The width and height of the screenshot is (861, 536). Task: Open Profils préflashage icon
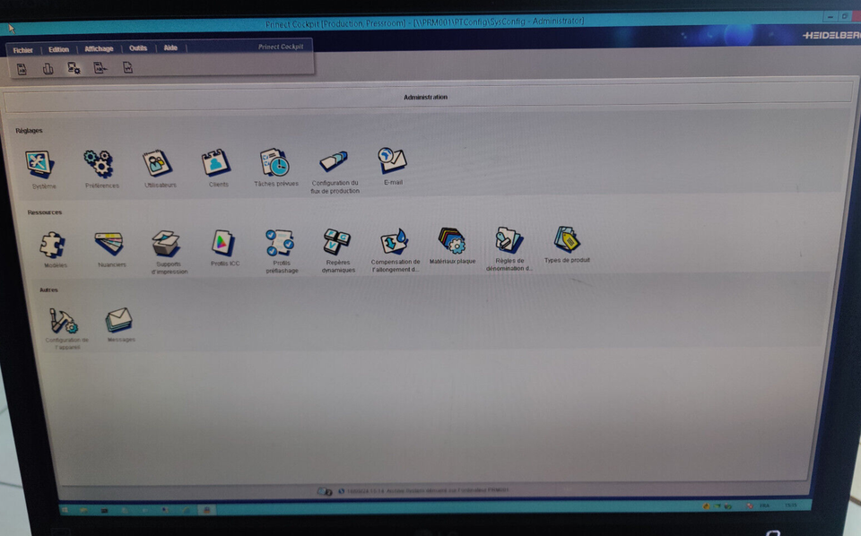pos(280,243)
